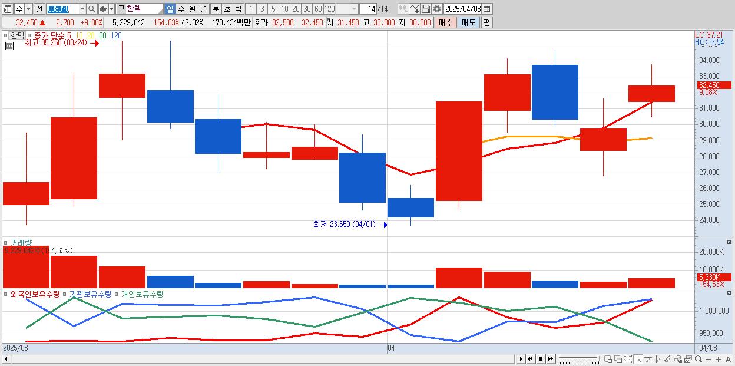
Task: Open the chart layout icon at top-left
Action: tap(7, 9)
